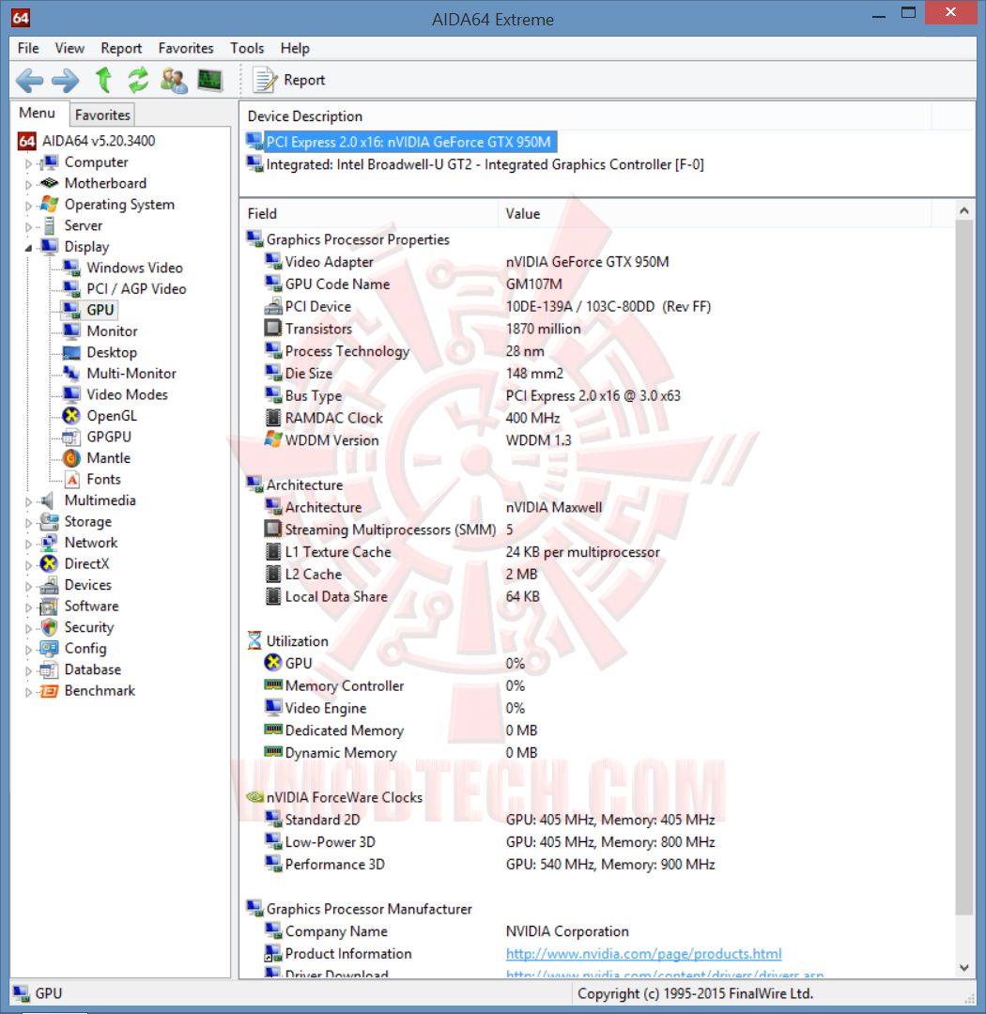Image resolution: width=986 pixels, height=1014 pixels.
Task: Click the Multimedia speaker icon
Action: [47, 500]
